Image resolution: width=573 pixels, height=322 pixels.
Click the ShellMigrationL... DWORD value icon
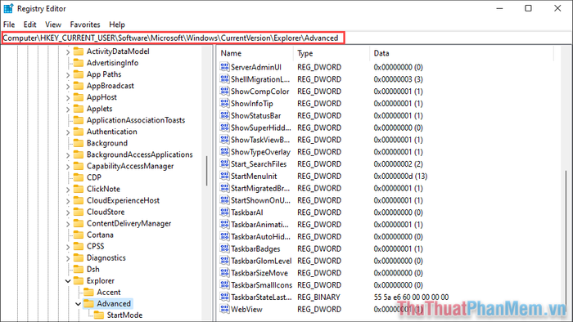(224, 78)
